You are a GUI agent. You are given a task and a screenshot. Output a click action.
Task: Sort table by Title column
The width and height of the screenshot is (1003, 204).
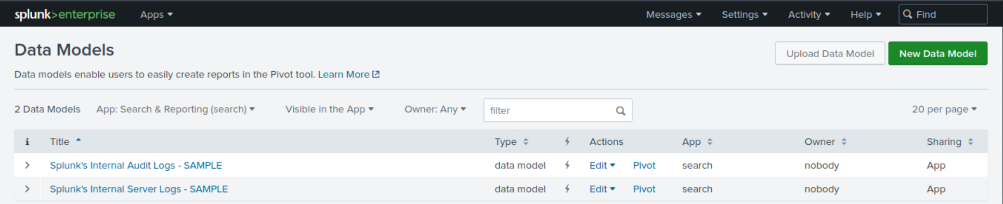pyautogui.click(x=66, y=141)
